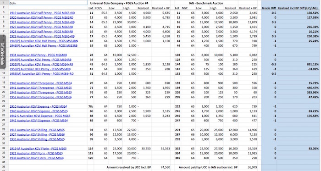The height and width of the screenshot is (171, 321).
Task: Select Realised cell 30,750
Action: pos(144,149)
